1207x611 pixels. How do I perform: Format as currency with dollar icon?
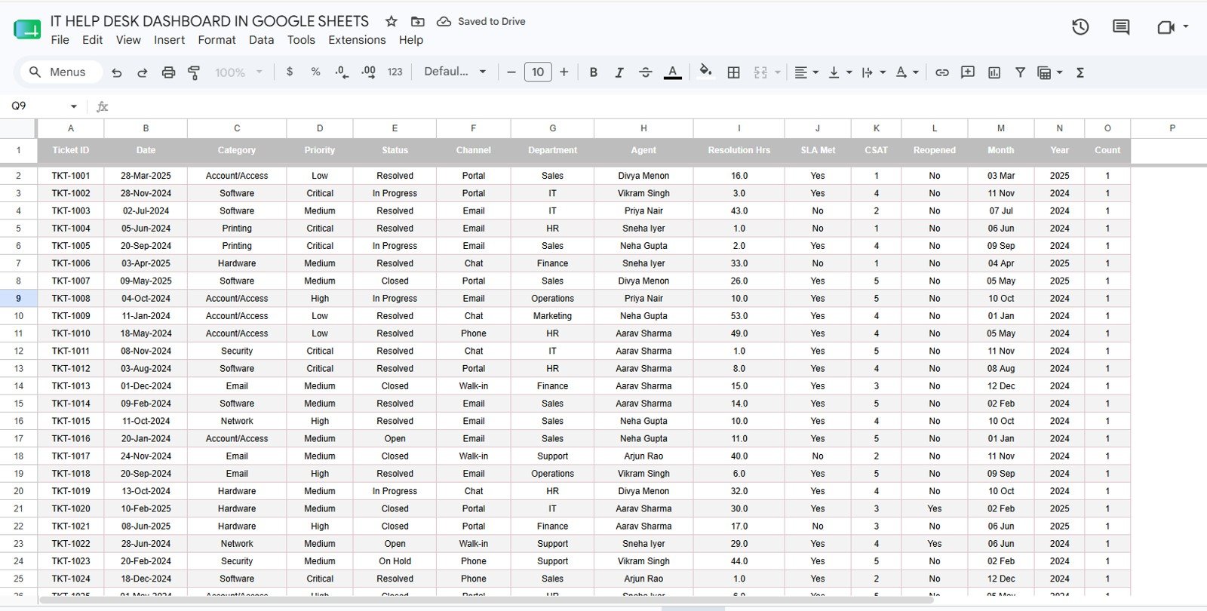pyautogui.click(x=290, y=72)
